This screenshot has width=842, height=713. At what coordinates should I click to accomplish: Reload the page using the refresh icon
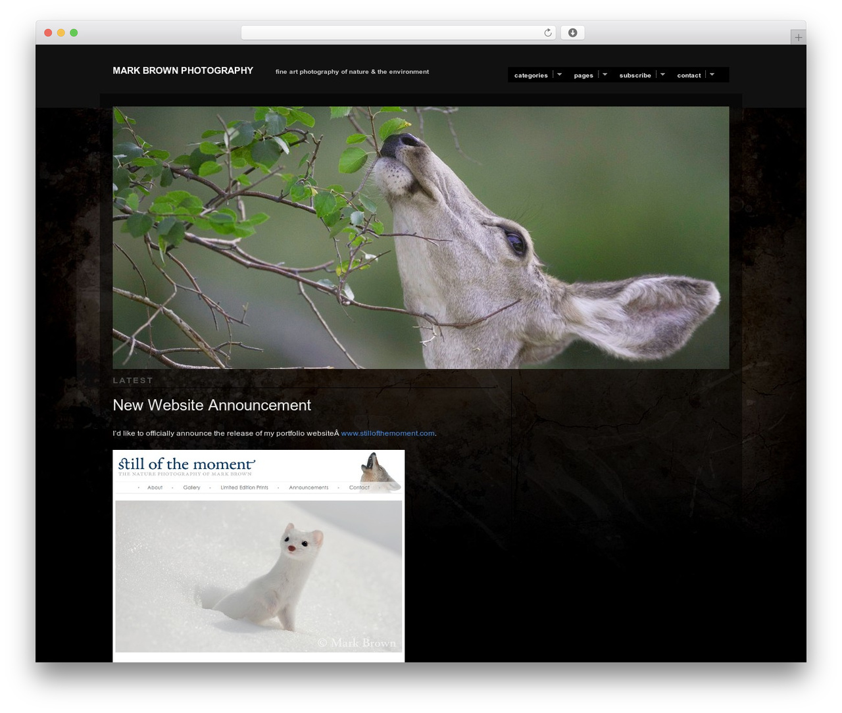(x=548, y=33)
